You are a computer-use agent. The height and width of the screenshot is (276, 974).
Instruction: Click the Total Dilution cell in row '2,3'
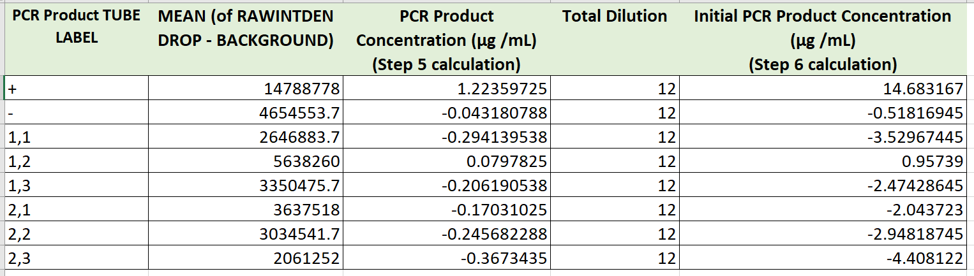pos(614,259)
